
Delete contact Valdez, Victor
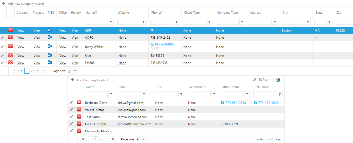(x=79, y=110)
